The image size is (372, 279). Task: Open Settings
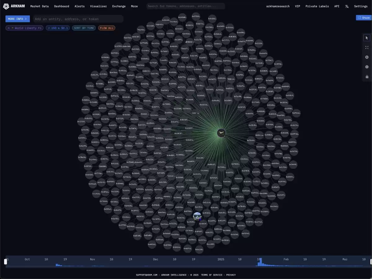pyautogui.click(x=361, y=6)
